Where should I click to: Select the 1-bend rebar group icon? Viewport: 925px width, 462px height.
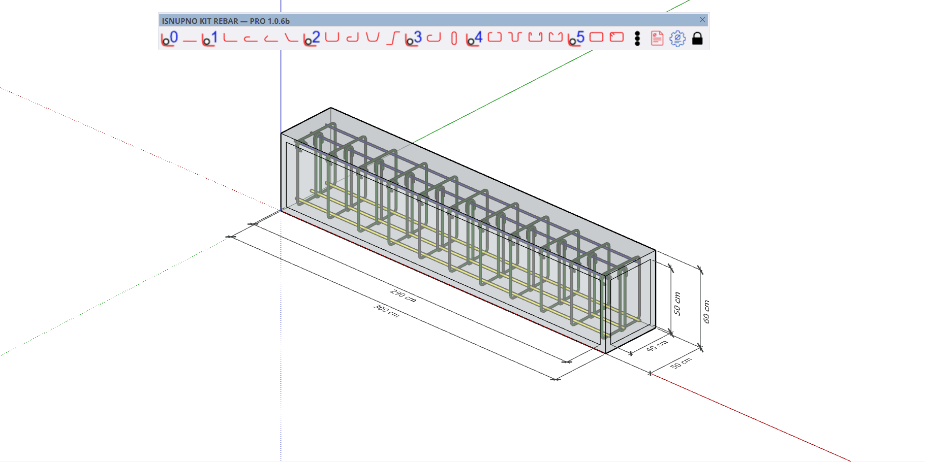[209, 38]
